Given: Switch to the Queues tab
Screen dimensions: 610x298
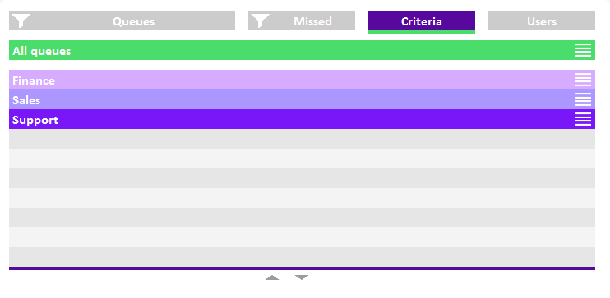Looking at the screenshot, I should [122, 21].
